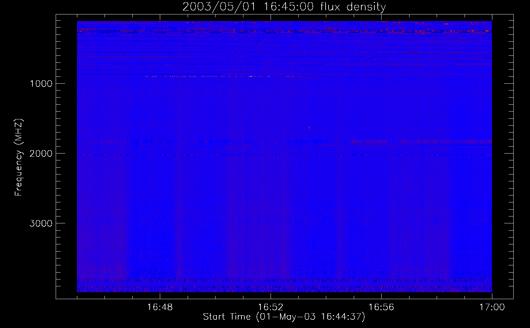
Task: Click the '1000' frequency tick label
Action: pos(41,84)
